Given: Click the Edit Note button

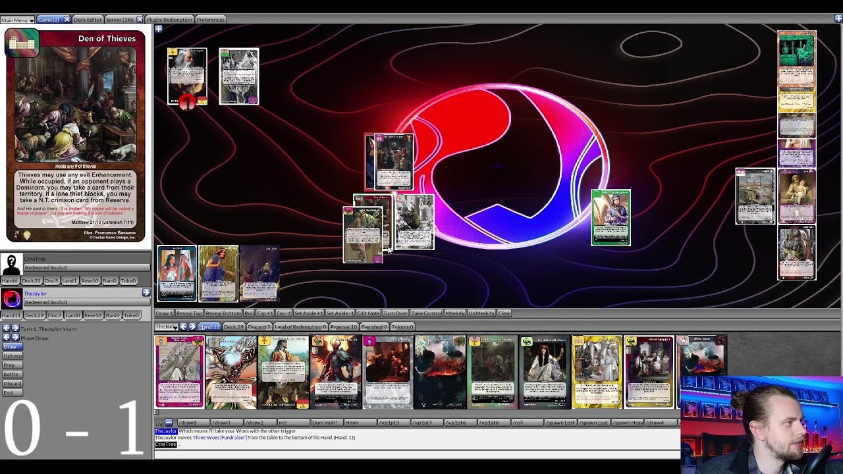Looking at the screenshot, I should click(x=368, y=313).
